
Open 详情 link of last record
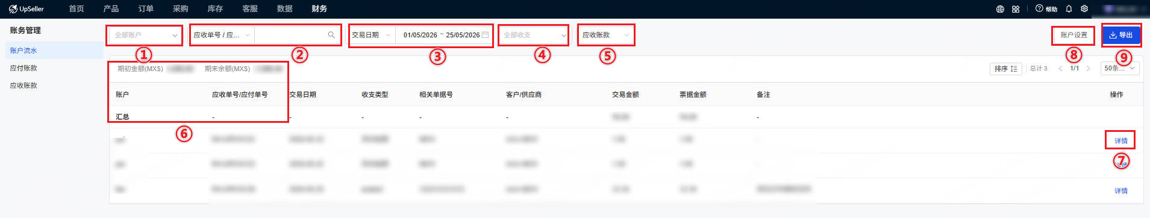tap(1120, 191)
